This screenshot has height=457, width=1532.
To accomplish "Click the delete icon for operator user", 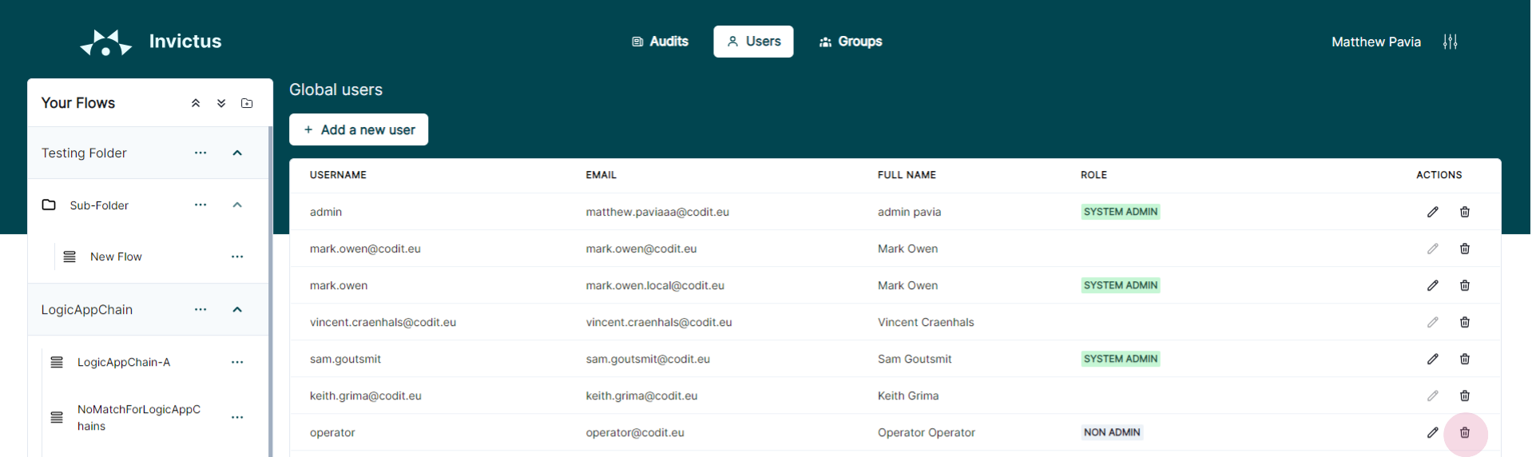I will coord(1464,432).
